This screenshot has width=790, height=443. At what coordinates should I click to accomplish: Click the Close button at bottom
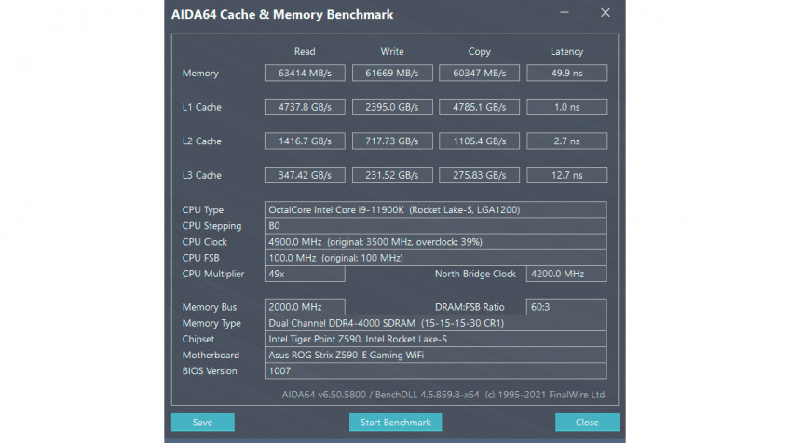click(x=587, y=423)
